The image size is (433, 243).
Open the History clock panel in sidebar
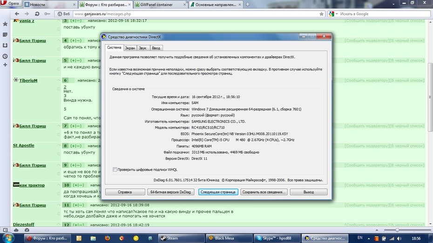[5, 56]
